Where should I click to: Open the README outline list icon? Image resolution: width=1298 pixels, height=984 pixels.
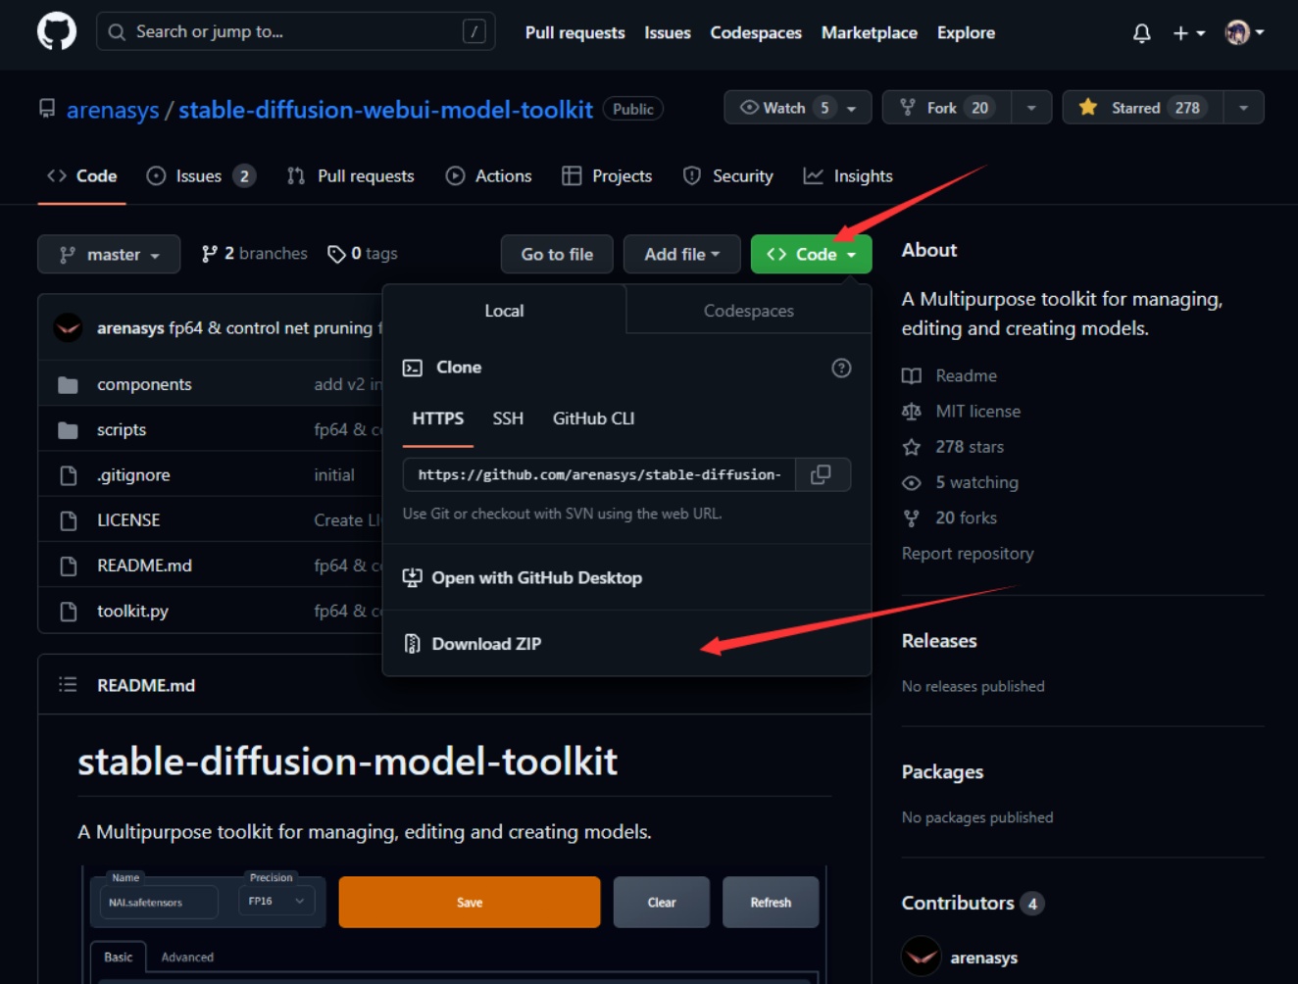(x=68, y=684)
